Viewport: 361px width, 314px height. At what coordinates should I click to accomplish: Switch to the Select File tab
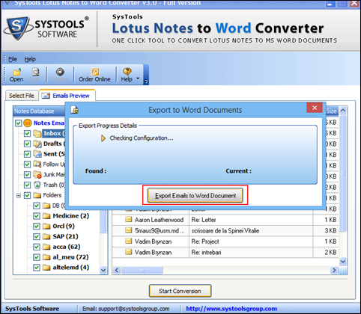22,96
